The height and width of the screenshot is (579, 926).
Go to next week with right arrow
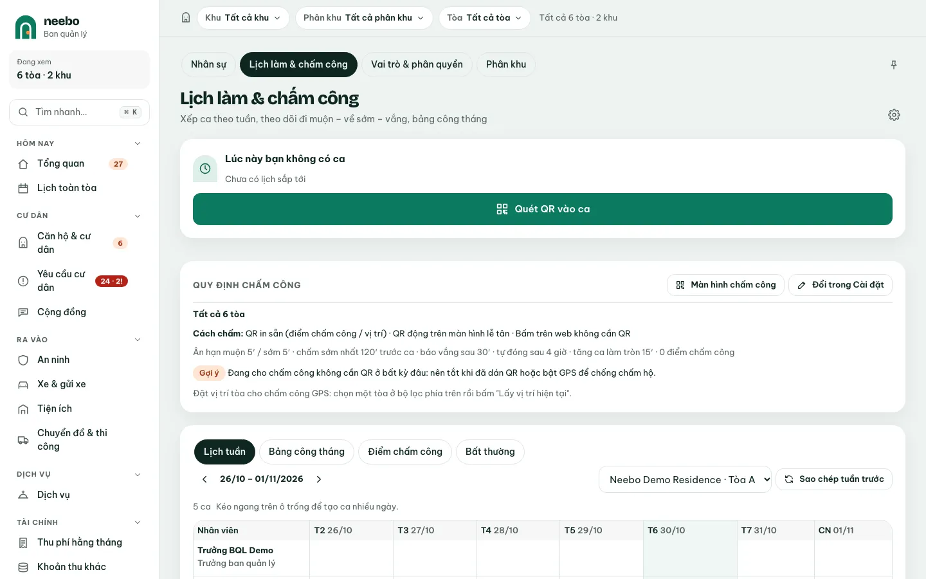319,479
